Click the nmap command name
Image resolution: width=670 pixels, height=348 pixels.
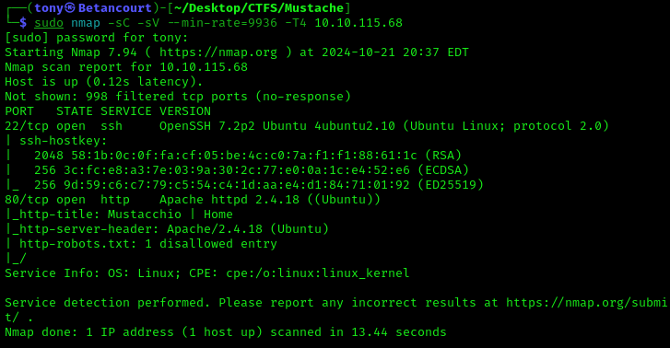point(86,23)
